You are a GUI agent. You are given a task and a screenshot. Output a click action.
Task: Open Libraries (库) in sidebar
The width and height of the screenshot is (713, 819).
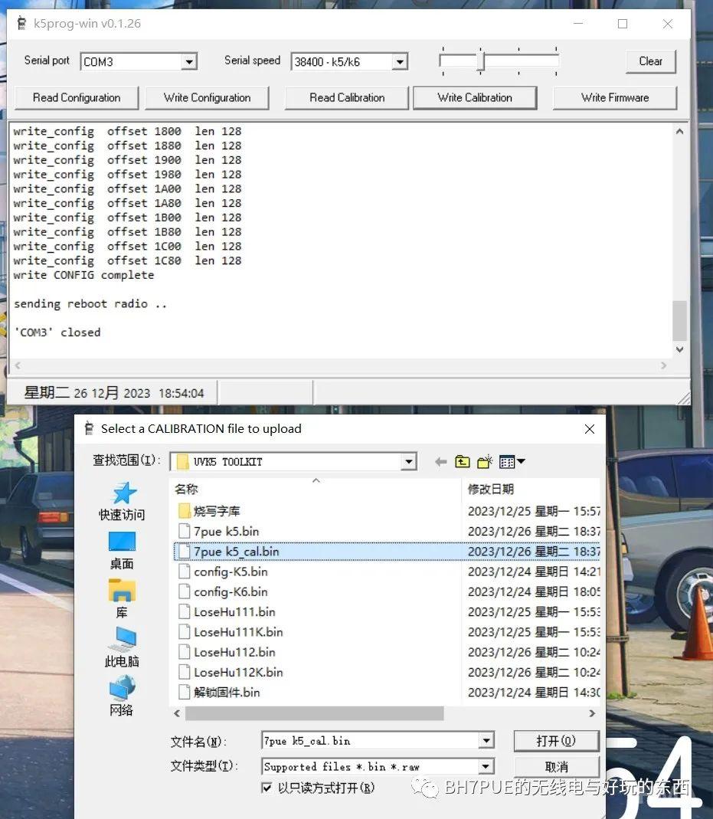(x=122, y=599)
